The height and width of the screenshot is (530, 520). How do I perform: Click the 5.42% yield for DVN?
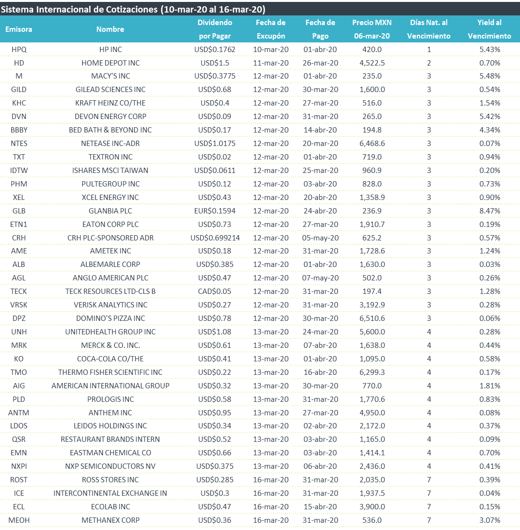pos(490,117)
